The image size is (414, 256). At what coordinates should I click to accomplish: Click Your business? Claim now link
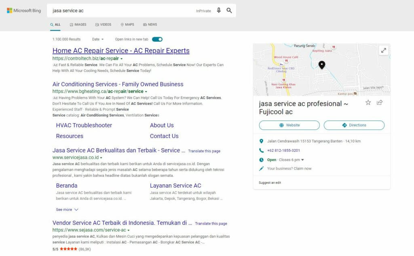point(289,168)
